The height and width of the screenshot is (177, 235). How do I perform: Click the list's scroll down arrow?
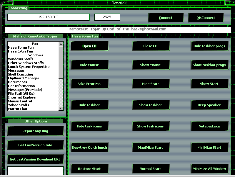(61, 108)
